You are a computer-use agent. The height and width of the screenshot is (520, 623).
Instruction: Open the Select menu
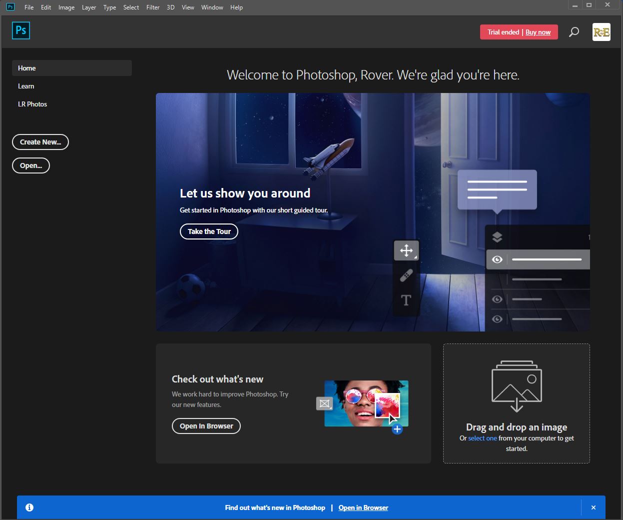131,7
